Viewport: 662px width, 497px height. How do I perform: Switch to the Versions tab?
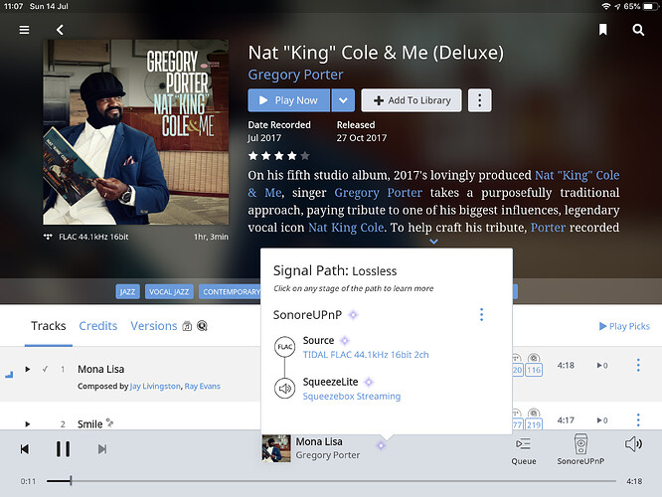(153, 326)
